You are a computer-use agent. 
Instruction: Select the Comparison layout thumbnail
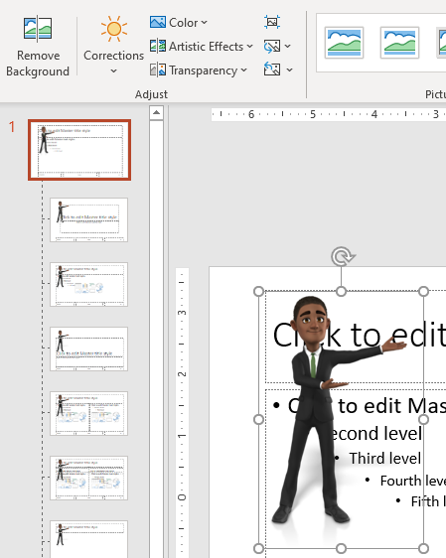click(88, 478)
